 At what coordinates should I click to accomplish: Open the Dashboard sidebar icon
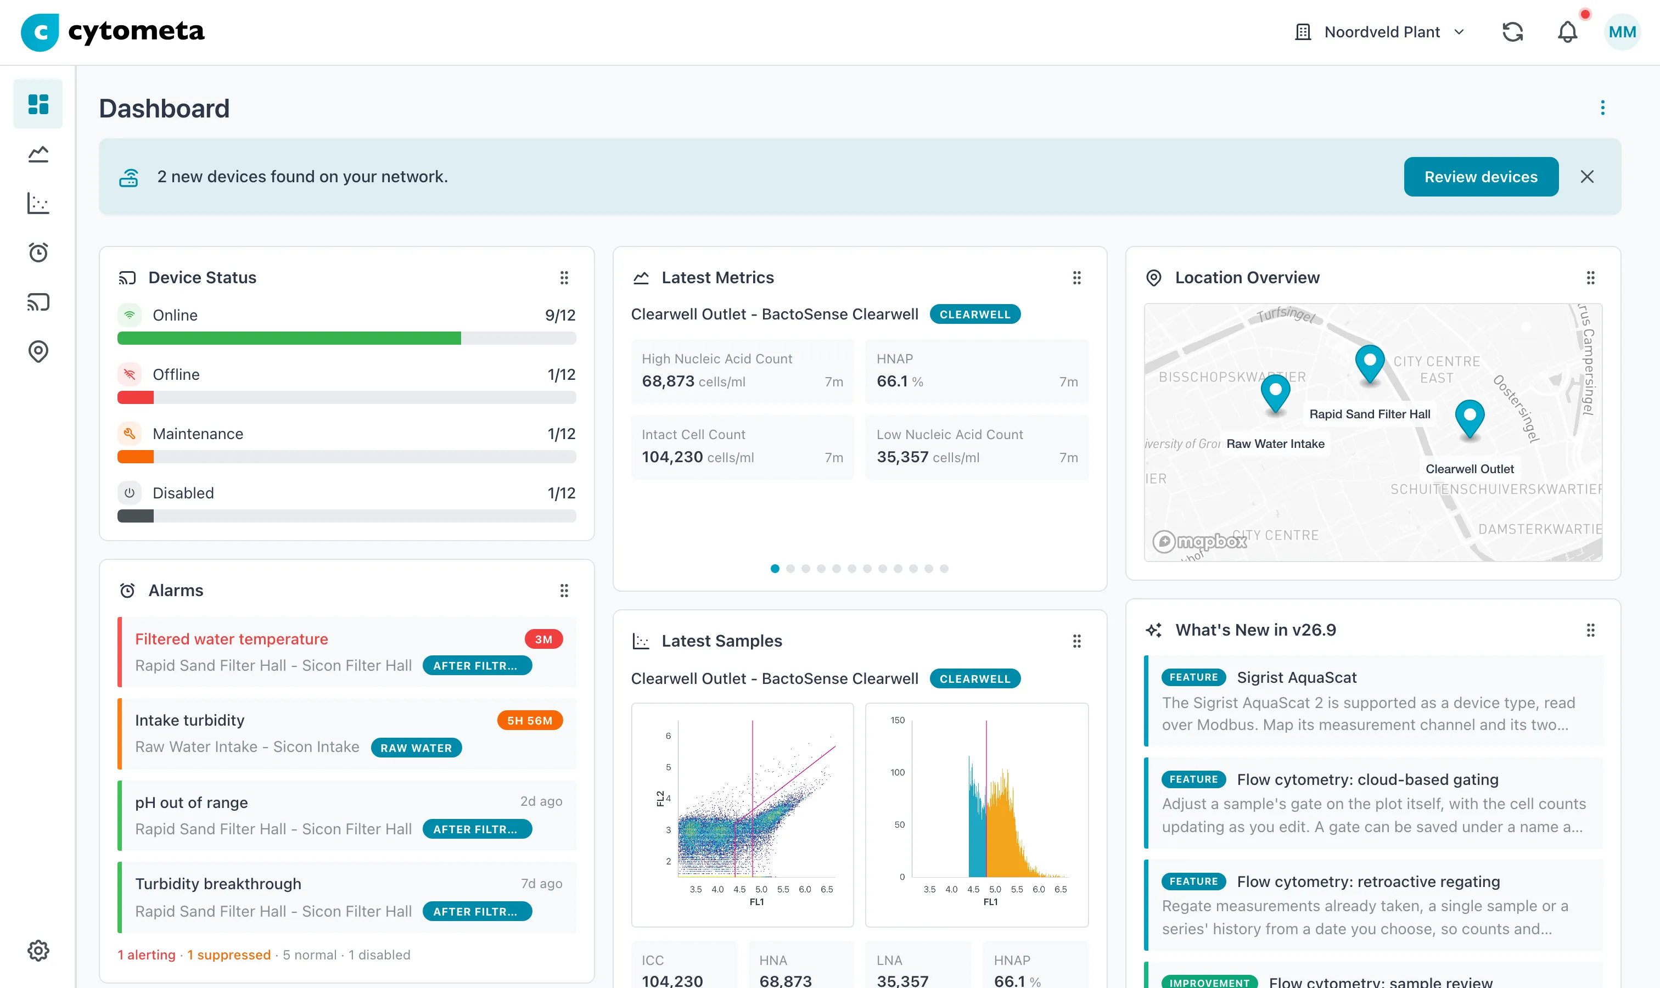pyautogui.click(x=38, y=104)
